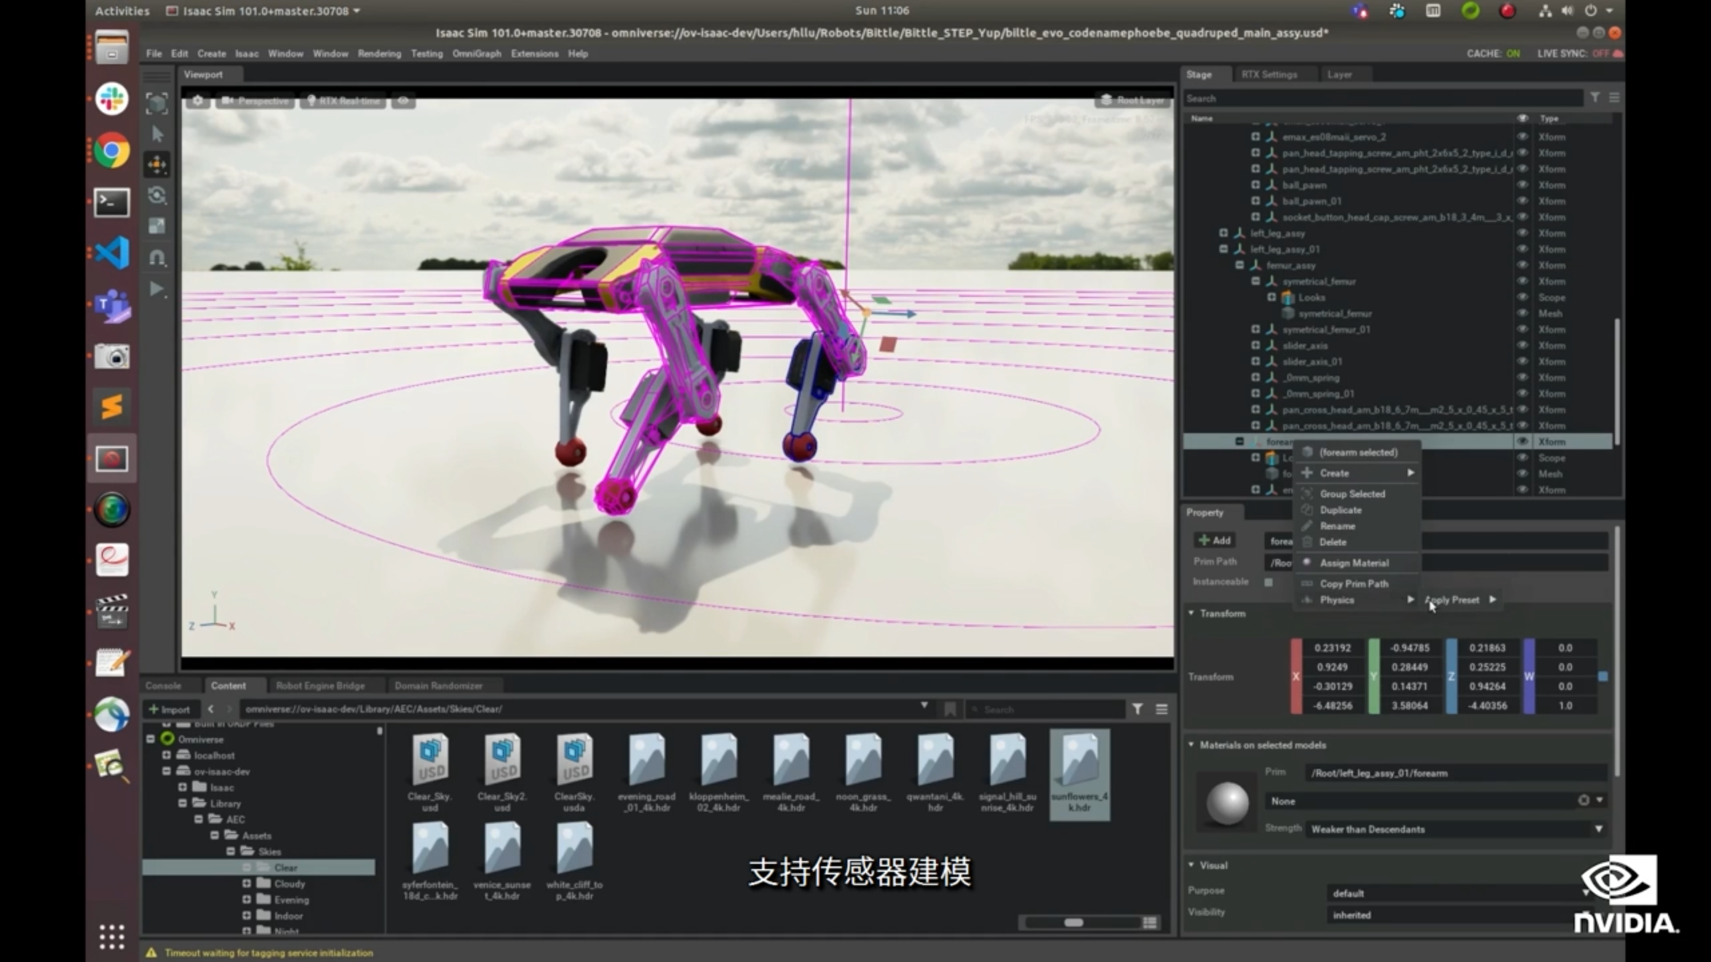Toggle the snap magnet tool

[x=157, y=257]
